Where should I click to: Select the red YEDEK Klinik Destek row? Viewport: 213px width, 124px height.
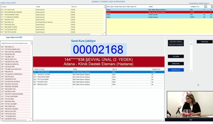pos(160,12)
